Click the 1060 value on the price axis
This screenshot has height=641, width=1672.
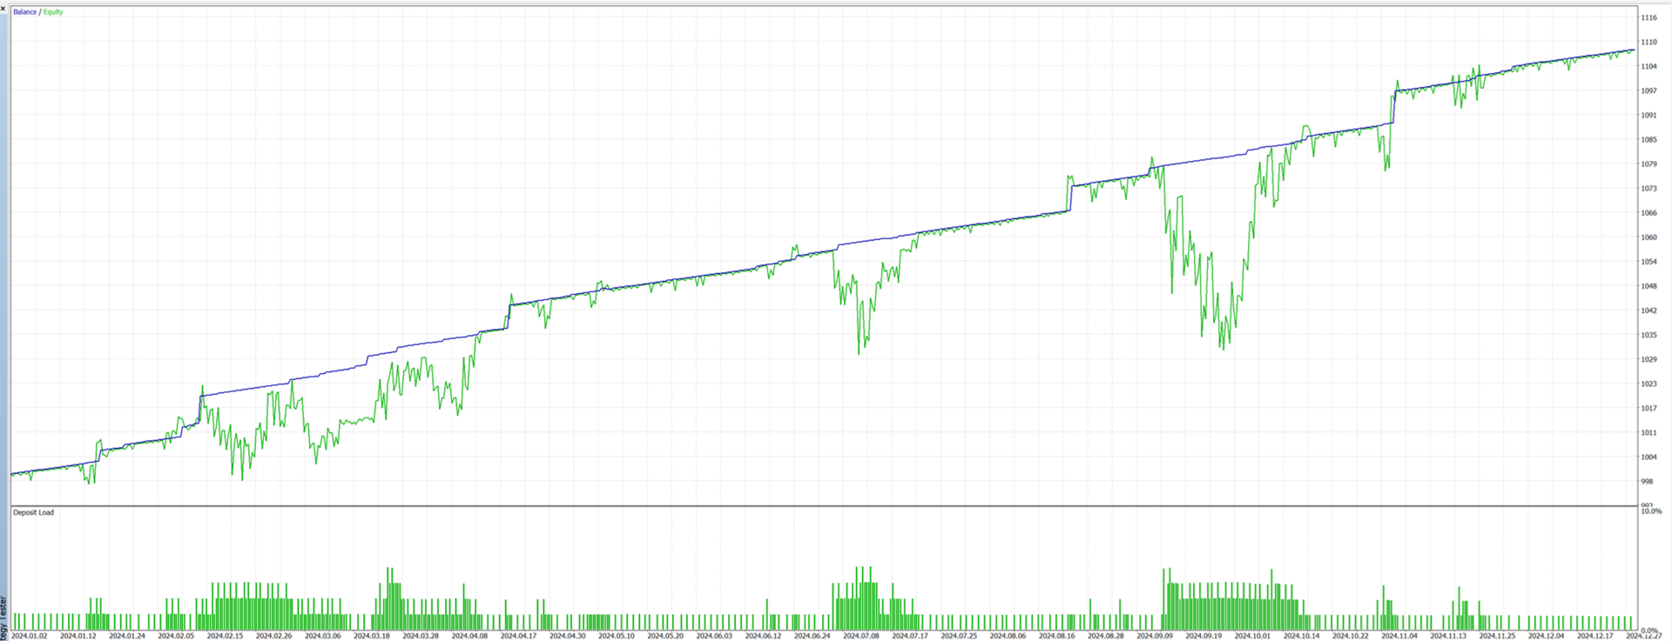tap(1648, 237)
